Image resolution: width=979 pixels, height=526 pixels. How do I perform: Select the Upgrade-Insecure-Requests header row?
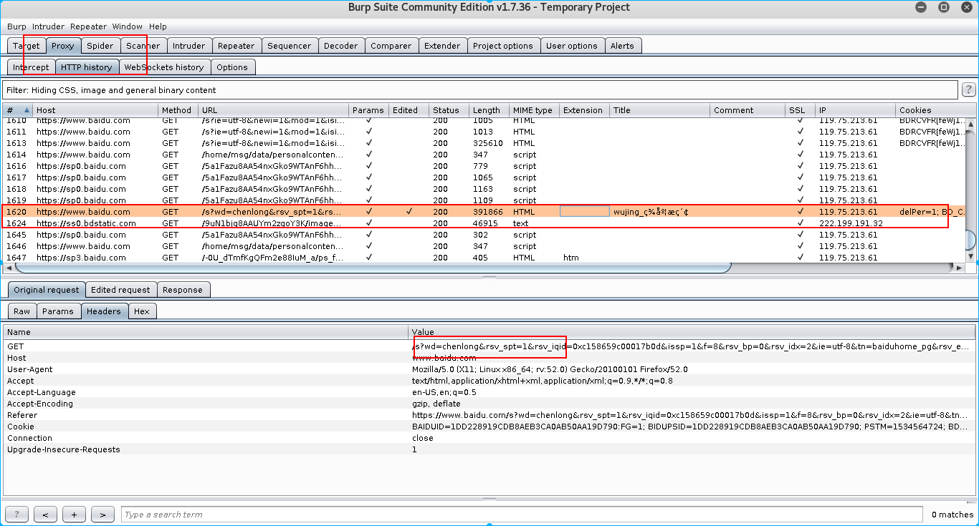tap(489, 449)
